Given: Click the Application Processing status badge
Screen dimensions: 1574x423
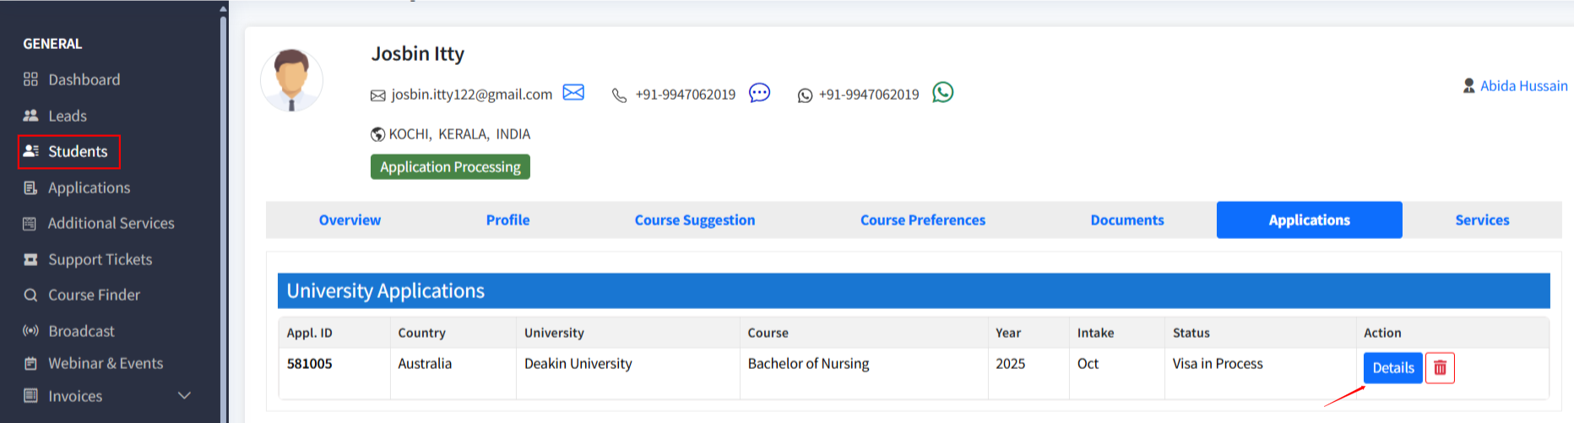Looking at the screenshot, I should tap(450, 167).
